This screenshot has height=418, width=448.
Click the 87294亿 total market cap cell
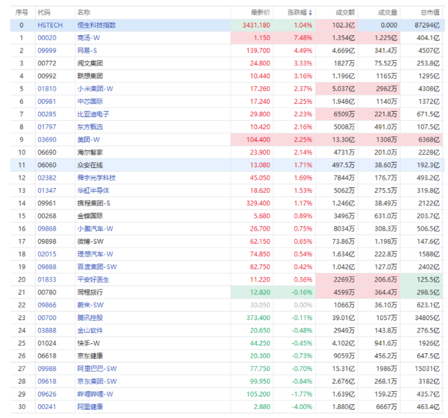(x=427, y=25)
